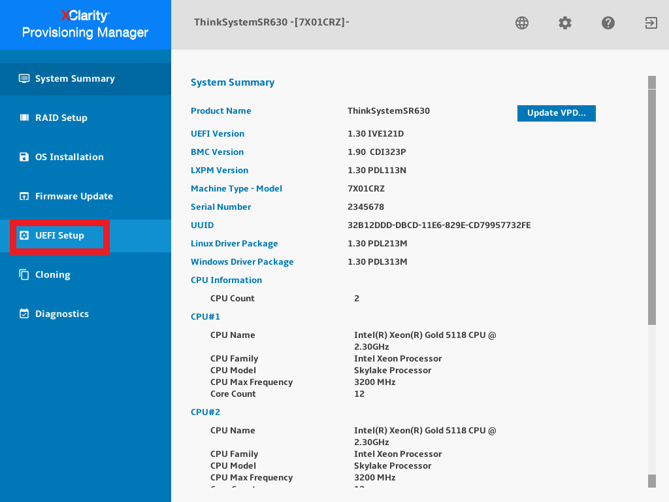This screenshot has height=502, width=669.
Task: Select Windows driver value 1.30 PDL313M
Action: pyautogui.click(x=378, y=262)
